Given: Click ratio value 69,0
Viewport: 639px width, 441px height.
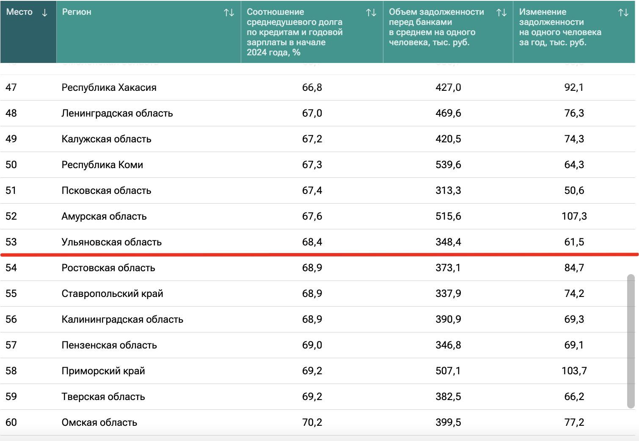Looking at the screenshot, I should 312,345.
